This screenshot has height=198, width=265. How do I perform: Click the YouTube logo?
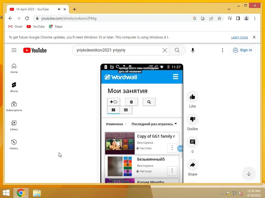click(x=35, y=50)
